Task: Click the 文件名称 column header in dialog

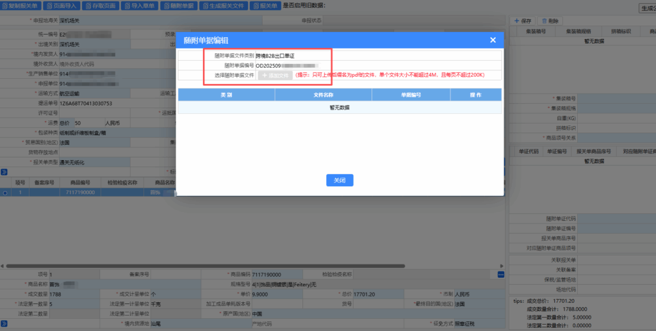Action: point(324,95)
